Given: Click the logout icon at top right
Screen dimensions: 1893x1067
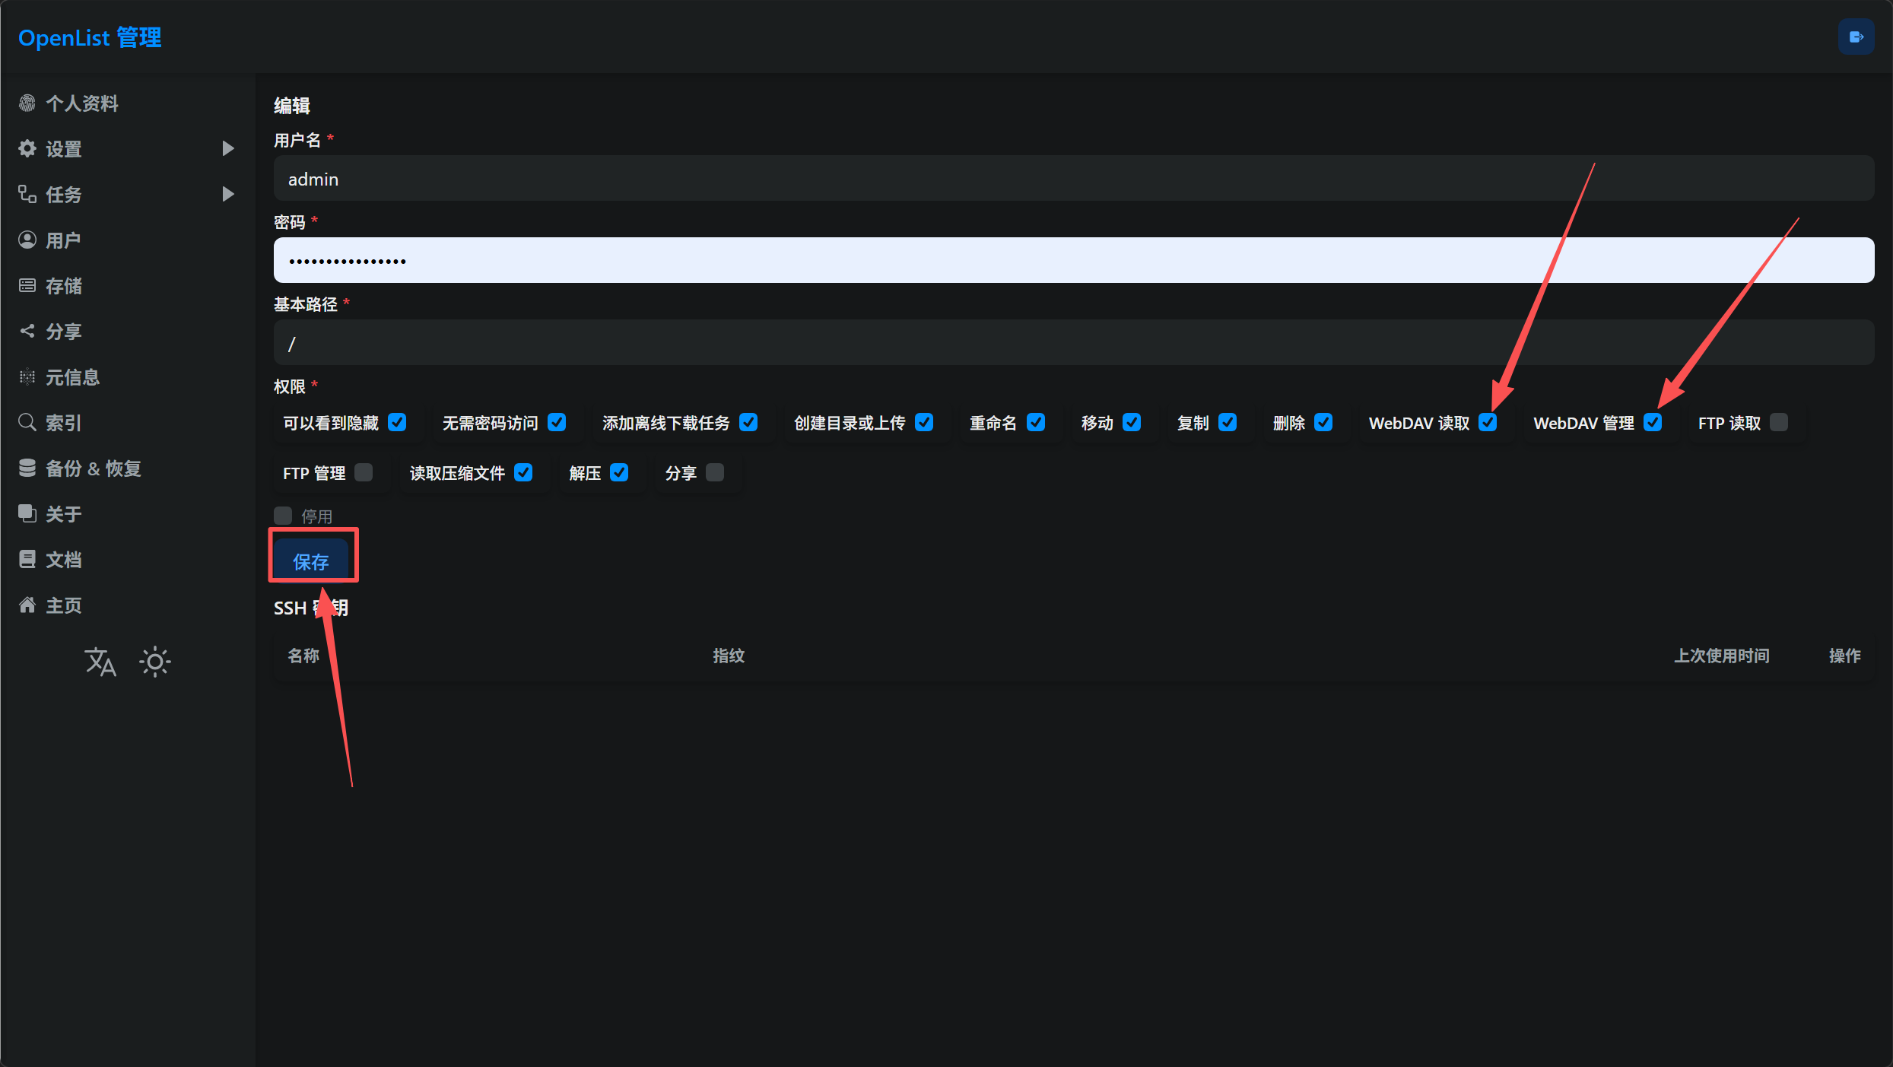Looking at the screenshot, I should 1856,37.
